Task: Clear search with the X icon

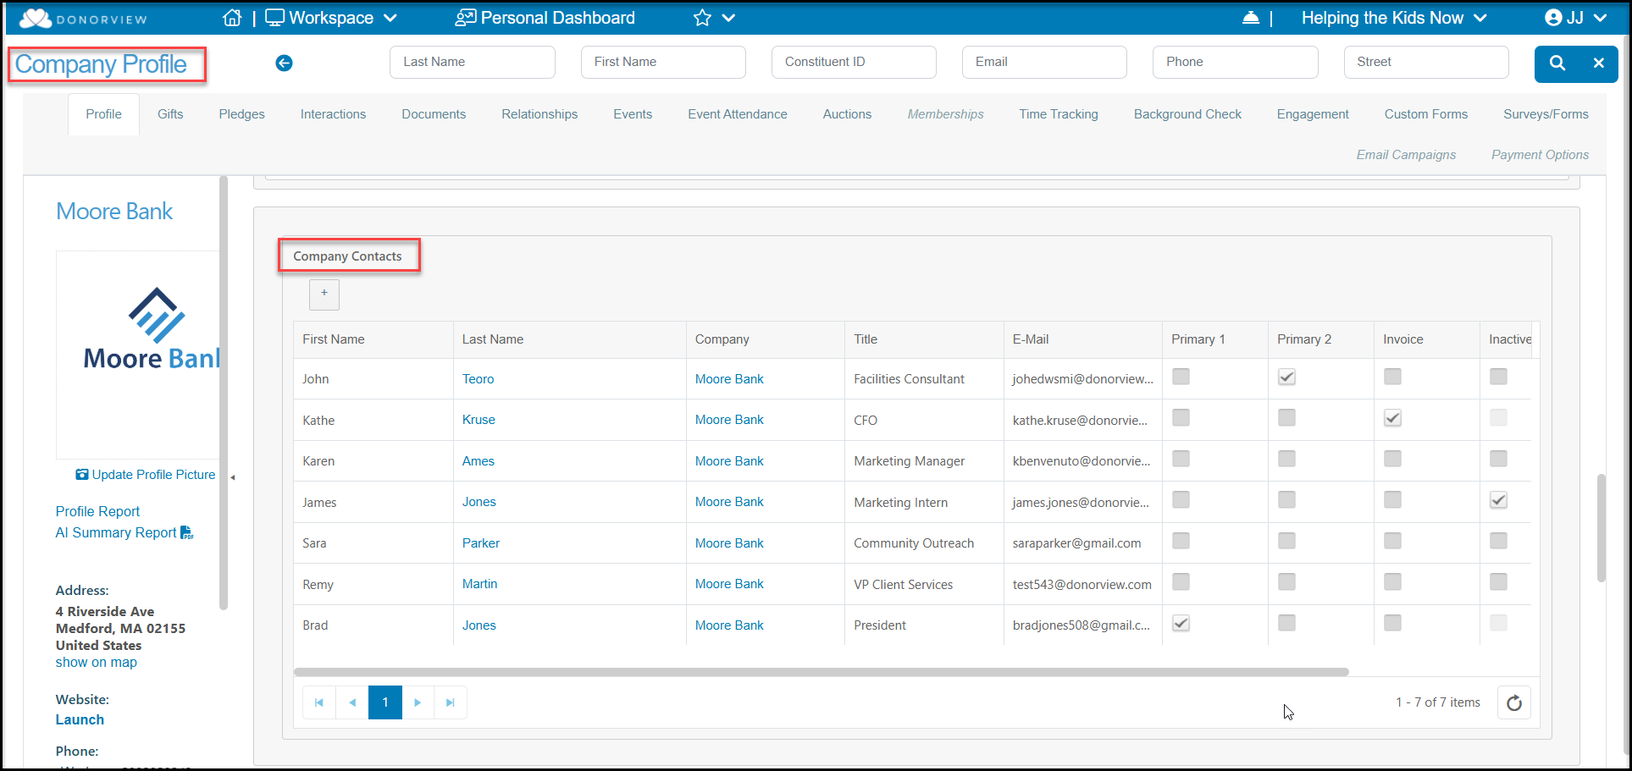Action: tap(1598, 63)
